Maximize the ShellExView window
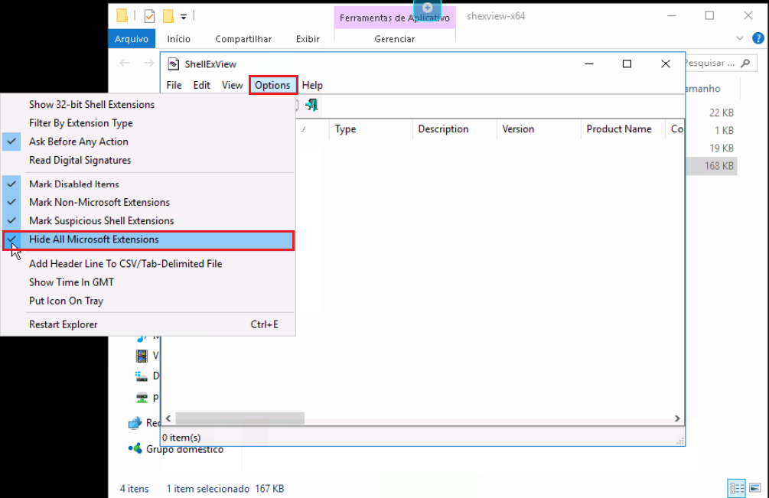The width and height of the screenshot is (769, 498). point(627,63)
